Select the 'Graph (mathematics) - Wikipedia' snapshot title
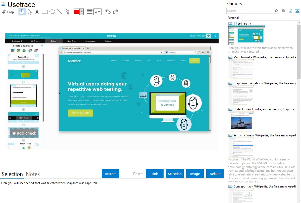Viewport: 301px width, 203px height. [265, 83]
